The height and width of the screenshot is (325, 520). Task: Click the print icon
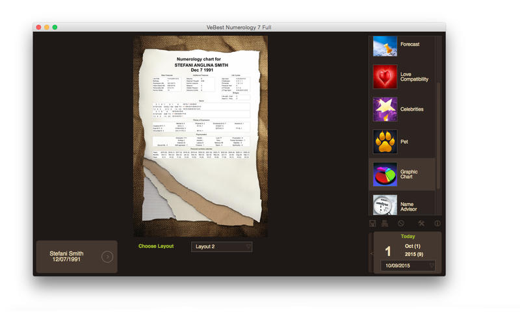(x=385, y=224)
